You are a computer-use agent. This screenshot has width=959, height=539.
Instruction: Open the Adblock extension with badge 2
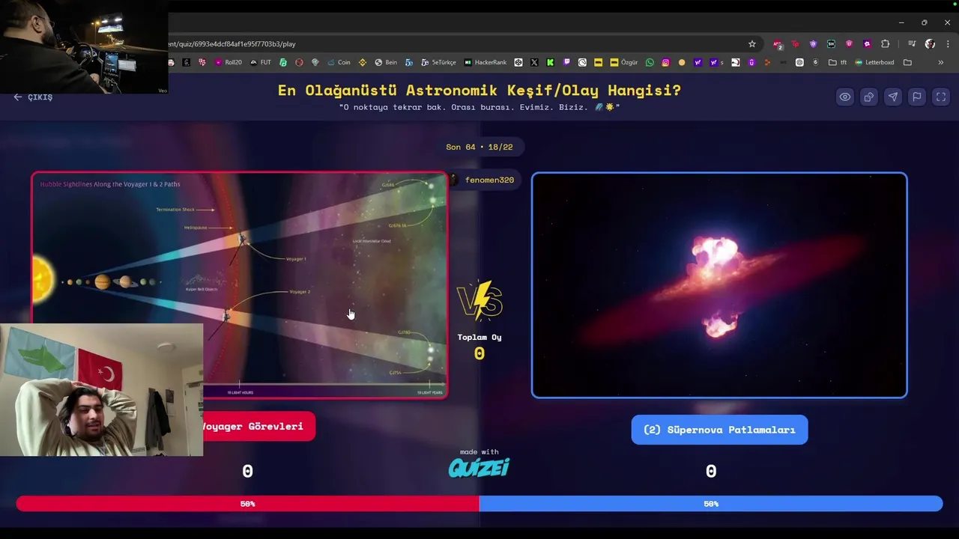[x=778, y=44]
